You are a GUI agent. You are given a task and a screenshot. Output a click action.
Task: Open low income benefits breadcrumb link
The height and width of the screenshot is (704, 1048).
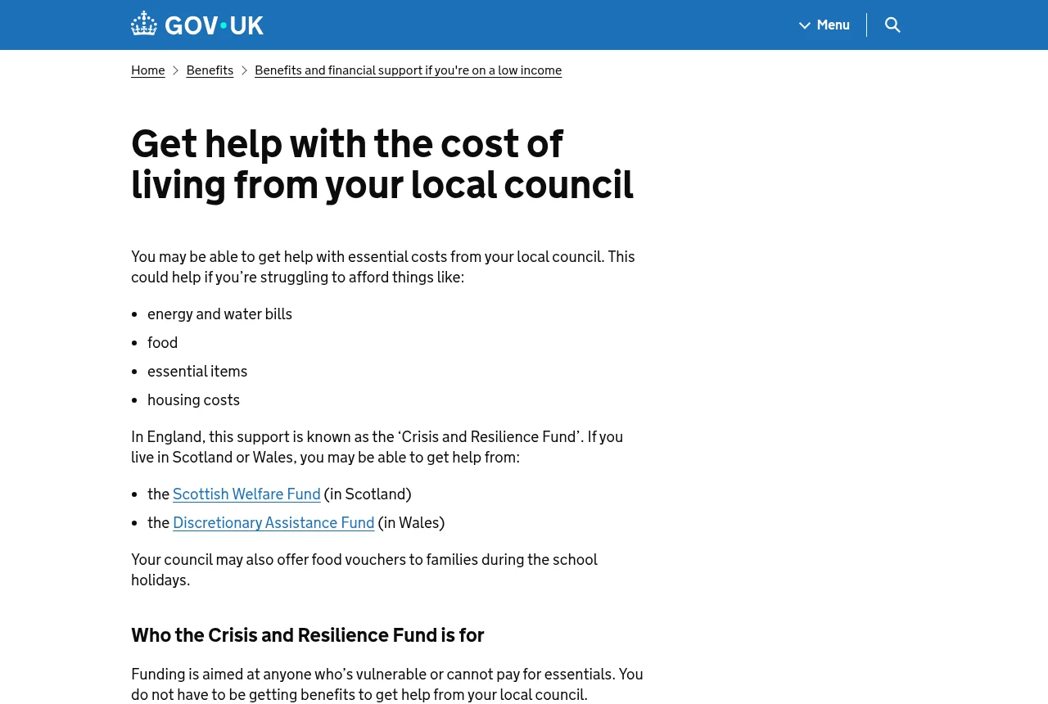(x=409, y=70)
